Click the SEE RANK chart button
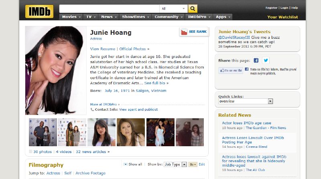 tap(194, 32)
